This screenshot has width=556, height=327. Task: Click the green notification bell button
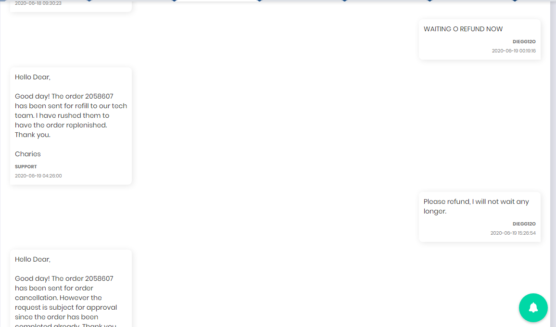533,307
